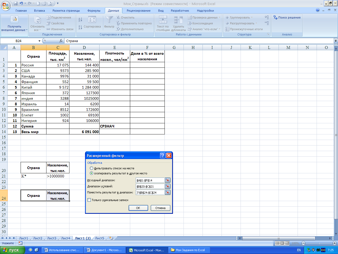Click the Получить внешние данные icon
Screen dimensions: 338x254
pos(14,19)
